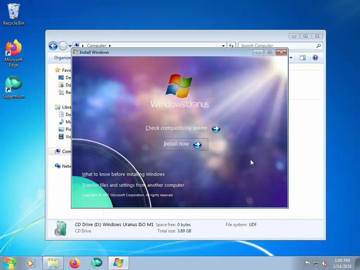
Task: Refresh the Explorer window
Action: (231, 46)
